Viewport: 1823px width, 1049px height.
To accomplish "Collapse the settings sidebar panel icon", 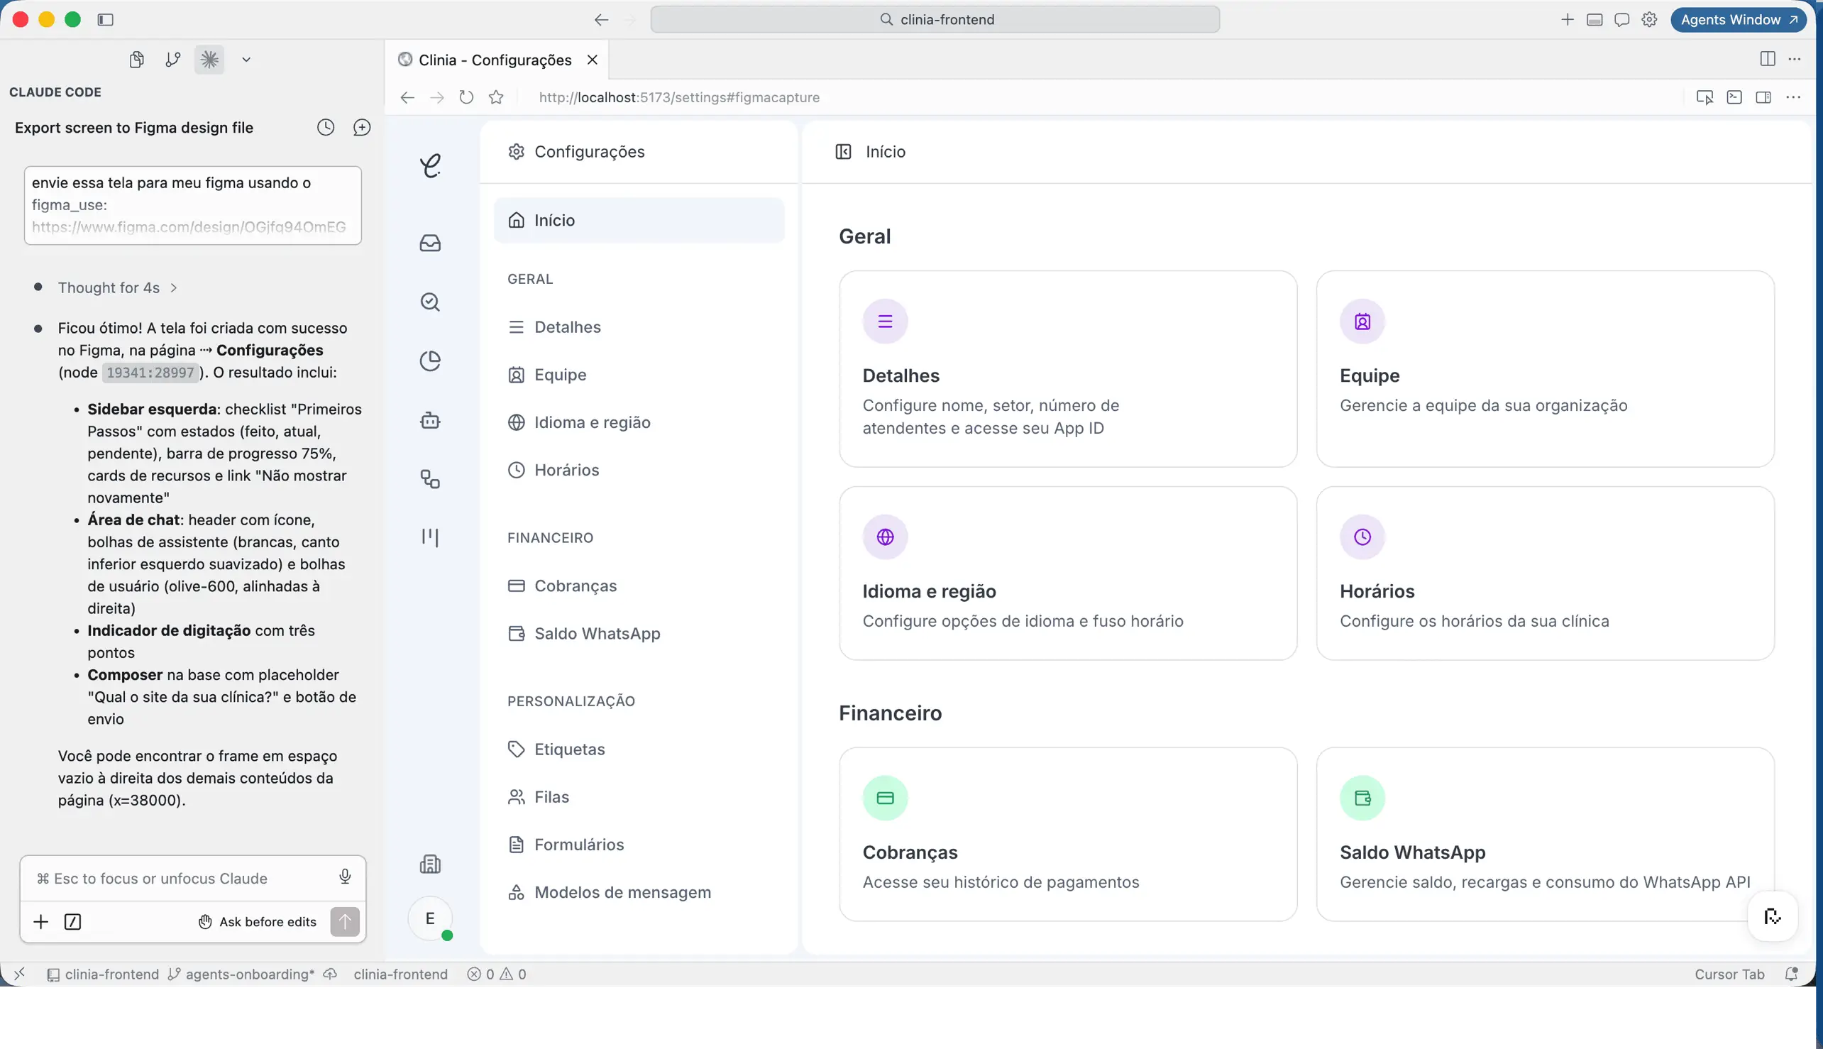I will click(x=844, y=151).
